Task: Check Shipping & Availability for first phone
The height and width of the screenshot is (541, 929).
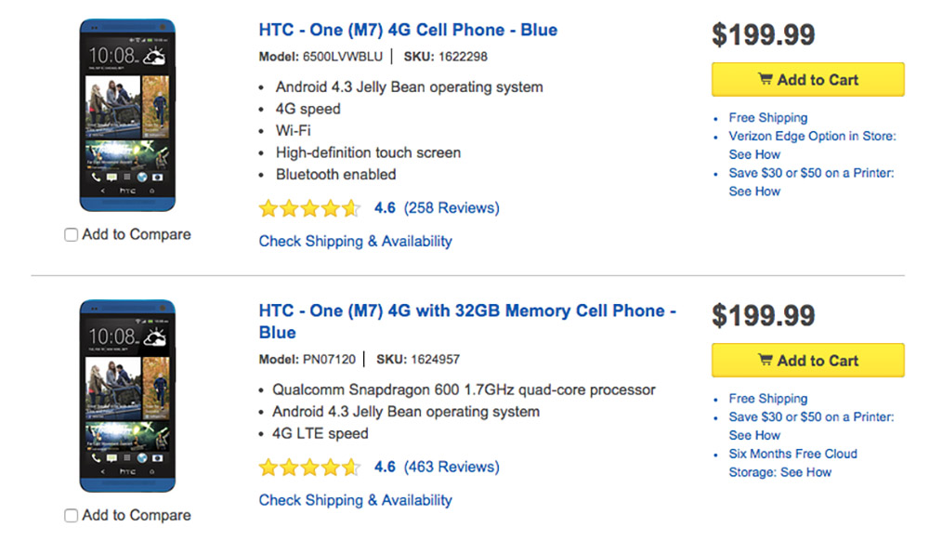Action: coord(355,242)
